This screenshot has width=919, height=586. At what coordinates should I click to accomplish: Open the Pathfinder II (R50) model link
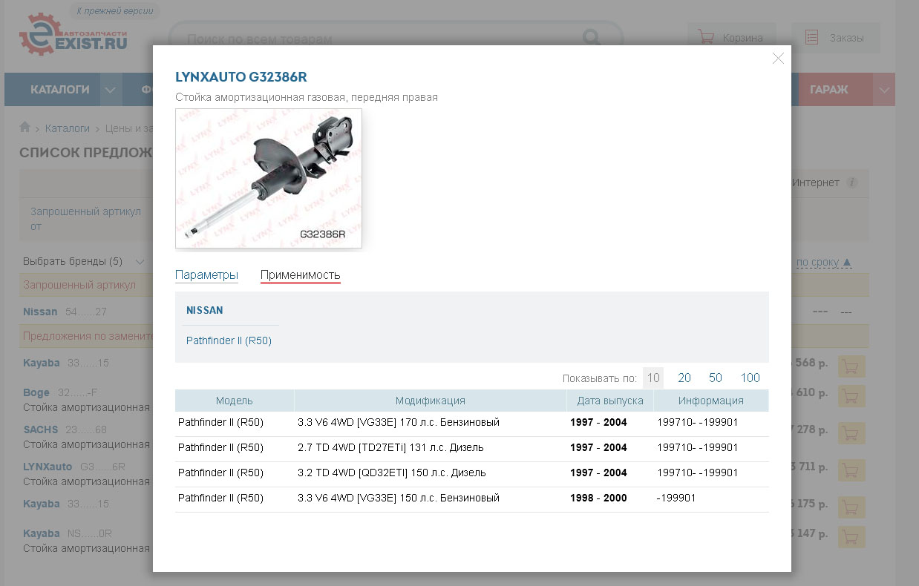[x=229, y=341]
